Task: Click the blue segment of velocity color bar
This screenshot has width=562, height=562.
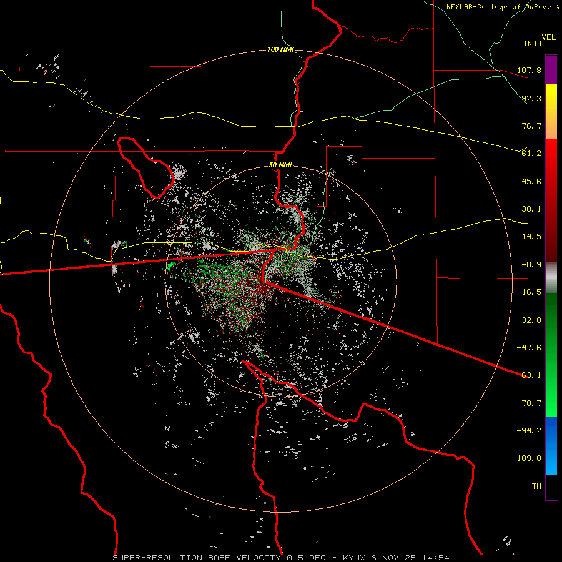Action: pos(551,445)
